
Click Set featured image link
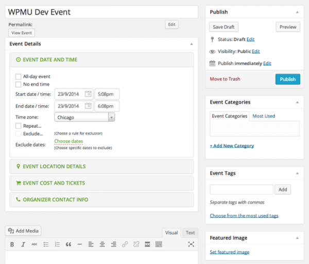click(230, 252)
